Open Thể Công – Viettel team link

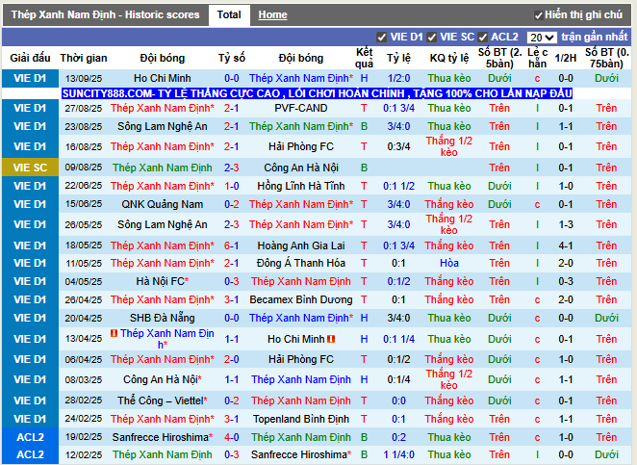pyautogui.click(x=162, y=400)
